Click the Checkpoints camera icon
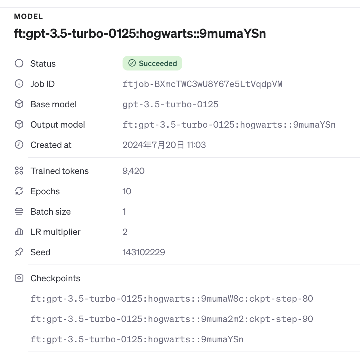This screenshot has width=360, height=355. (19, 278)
